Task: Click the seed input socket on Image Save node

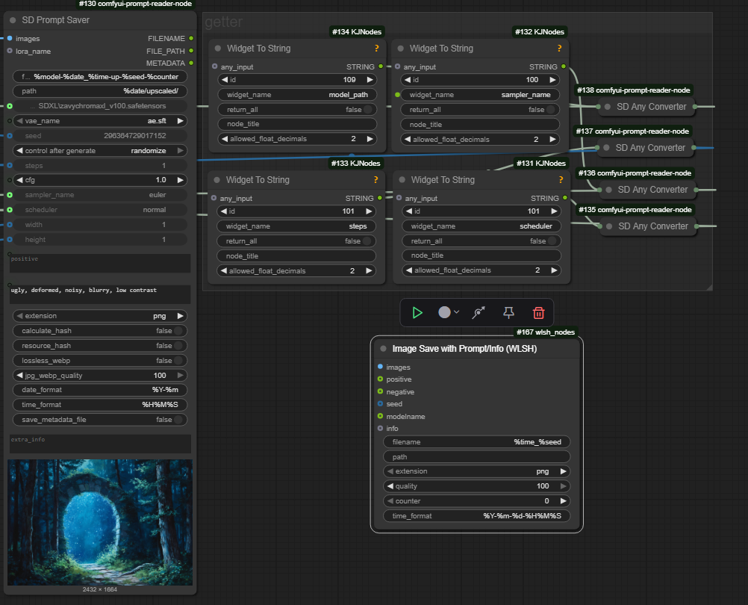Action: (380, 403)
